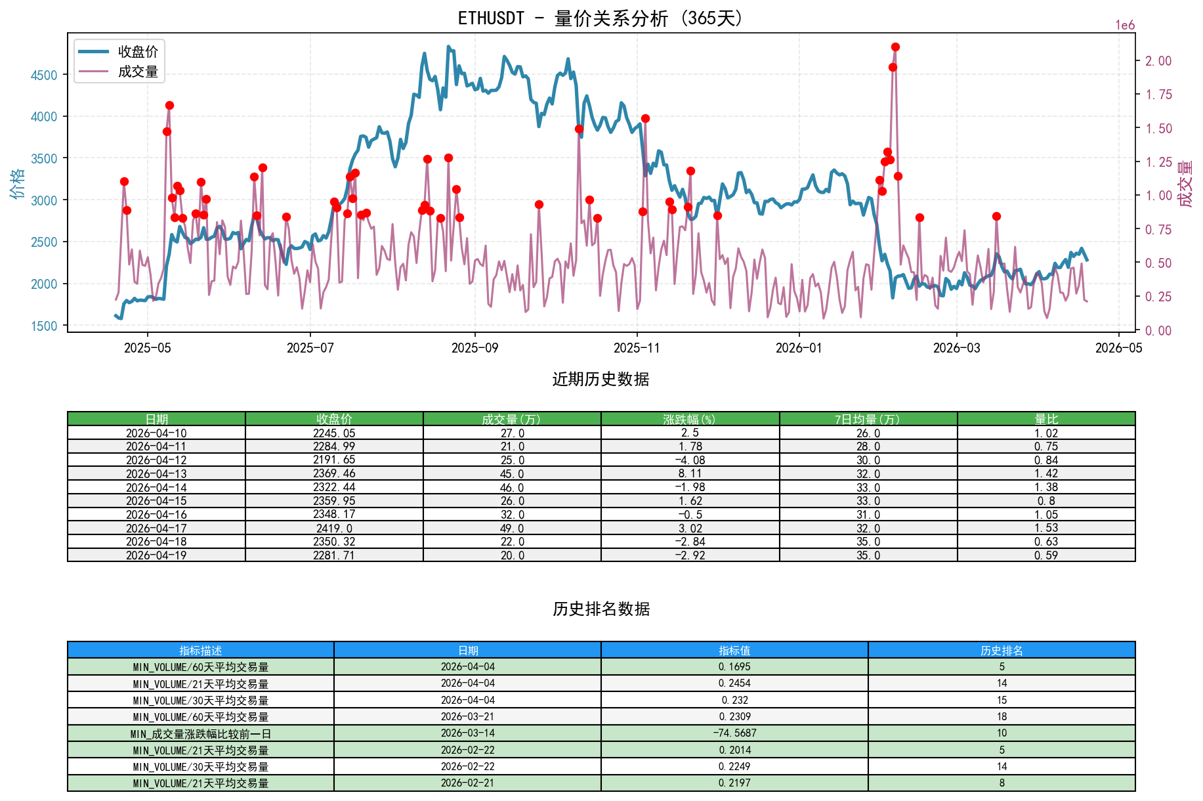1203x801 pixels.
Task: Click the 2025-09 x-axis tick label
Action: 475,348
